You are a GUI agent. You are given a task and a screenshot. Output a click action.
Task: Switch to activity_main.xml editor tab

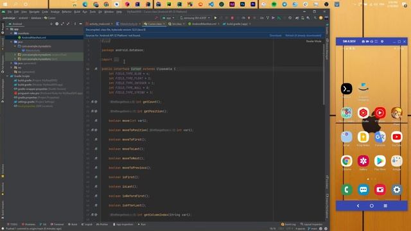click(x=99, y=24)
